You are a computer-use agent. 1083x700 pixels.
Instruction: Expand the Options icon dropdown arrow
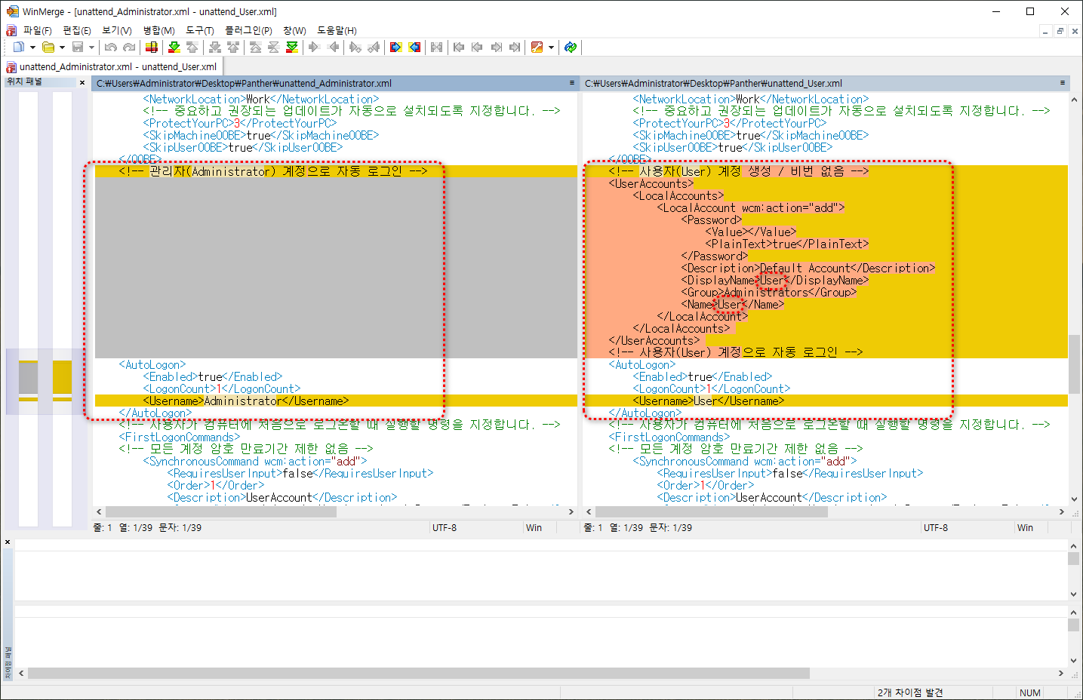[551, 48]
